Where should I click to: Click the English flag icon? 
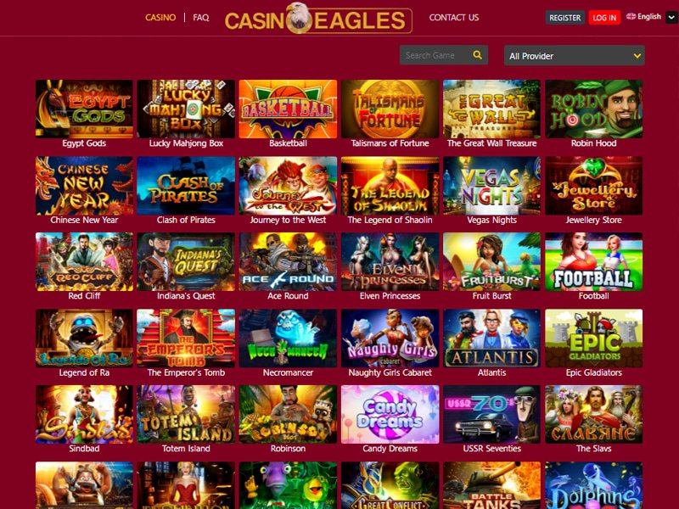pyautogui.click(x=631, y=16)
